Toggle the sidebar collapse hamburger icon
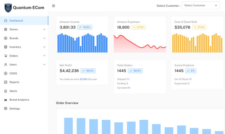Screen dimensions: 225x134 (x=53, y=6)
